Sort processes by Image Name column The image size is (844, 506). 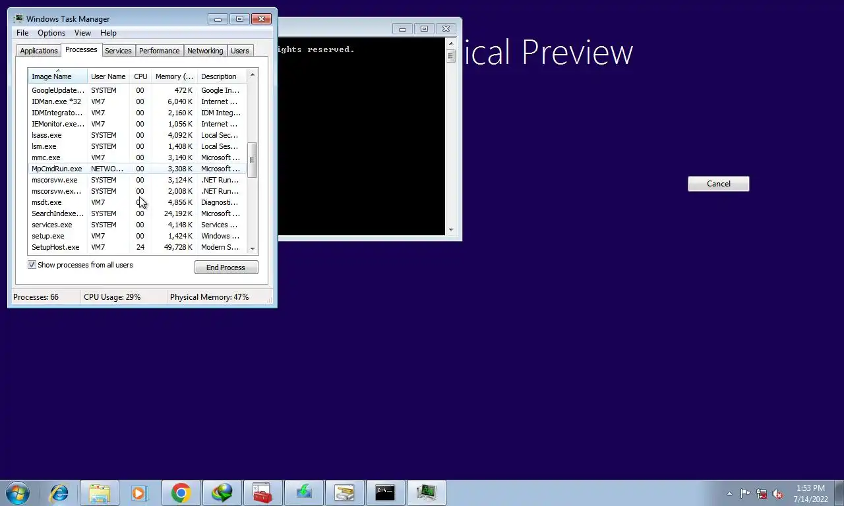(57, 76)
